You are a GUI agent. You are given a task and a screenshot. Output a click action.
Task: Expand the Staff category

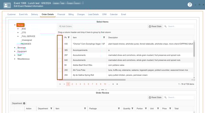(x=15, y=55)
